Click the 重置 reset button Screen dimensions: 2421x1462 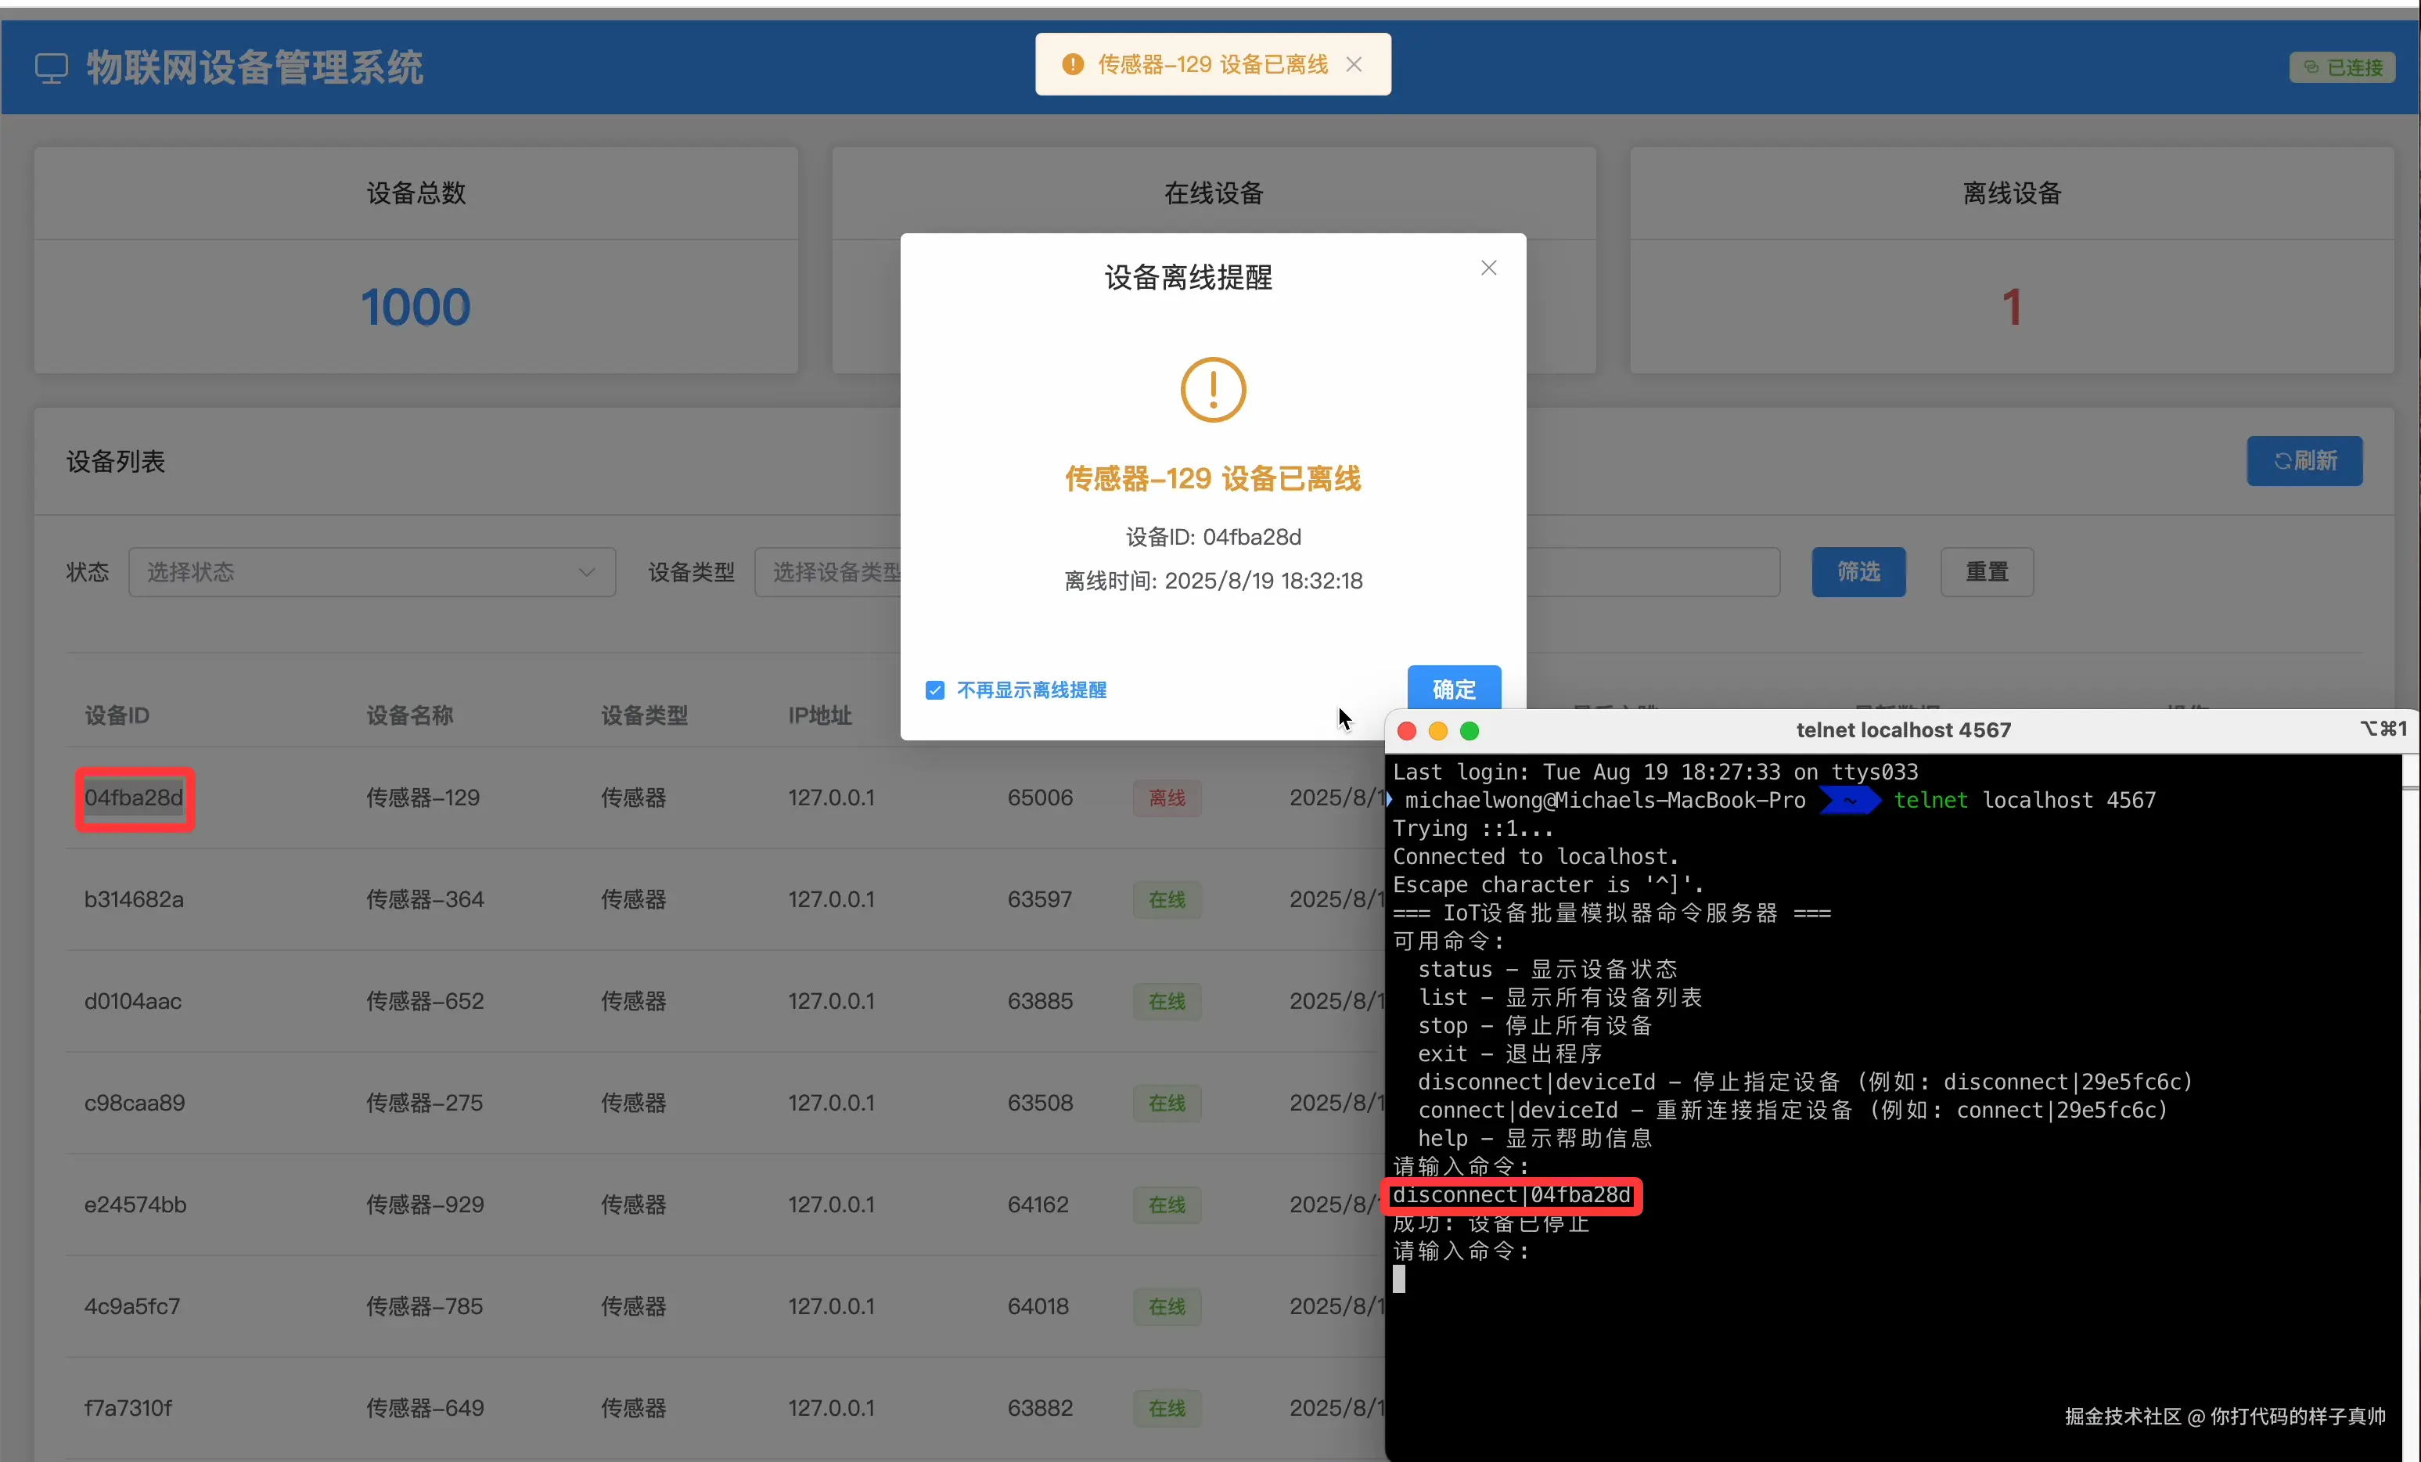pyautogui.click(x=1986, y=572)
